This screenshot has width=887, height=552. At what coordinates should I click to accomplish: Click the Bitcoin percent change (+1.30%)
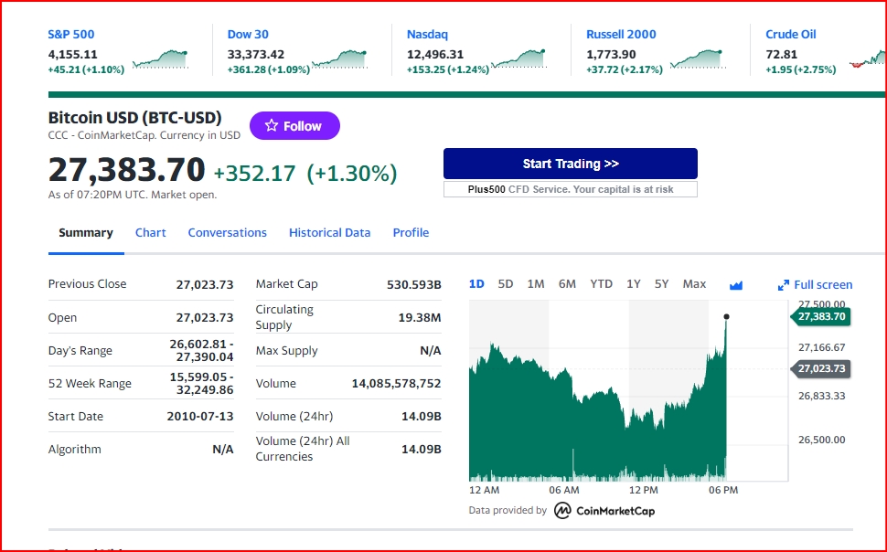tap(352, 173)
